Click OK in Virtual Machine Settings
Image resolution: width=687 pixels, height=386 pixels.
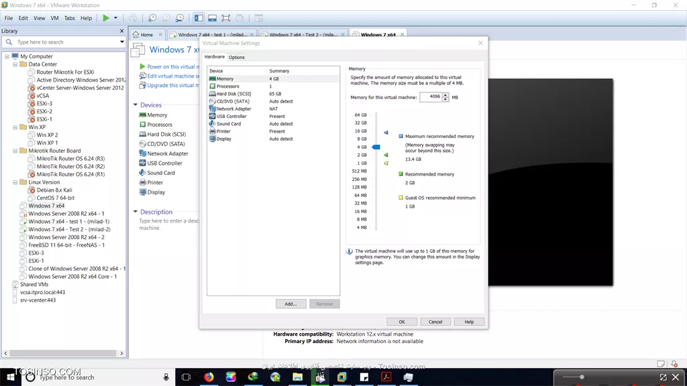point(402,322)
